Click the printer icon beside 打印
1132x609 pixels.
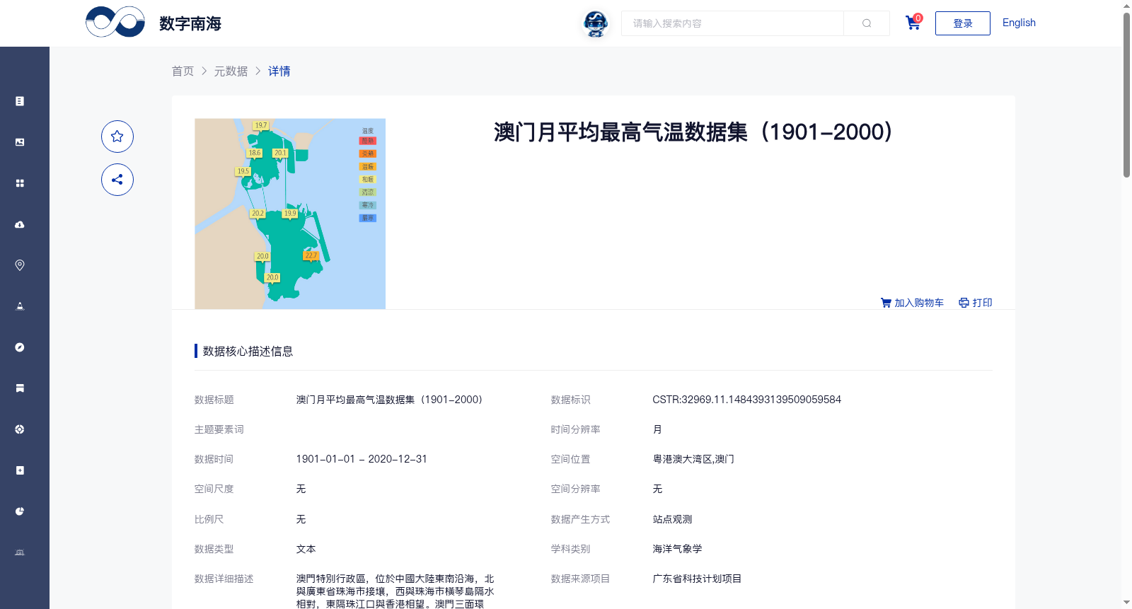click(964, 303)
